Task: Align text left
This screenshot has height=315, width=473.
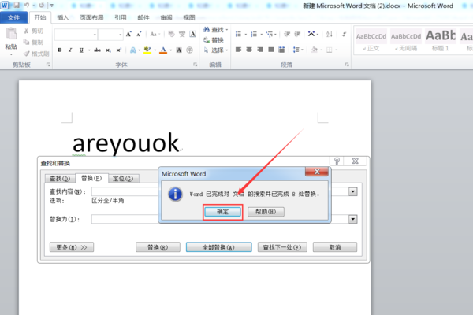Action: click(238, 50)
